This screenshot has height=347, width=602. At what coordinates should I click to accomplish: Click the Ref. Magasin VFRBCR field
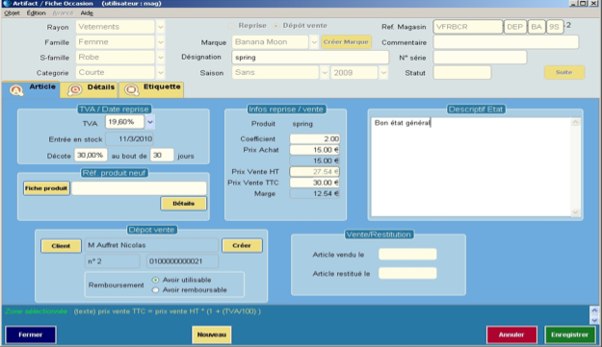[x=467, y=27]
